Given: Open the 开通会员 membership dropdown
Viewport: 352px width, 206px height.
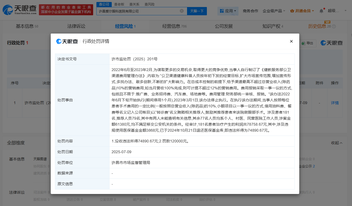Looking at the screenshot, I should [302, 11].
